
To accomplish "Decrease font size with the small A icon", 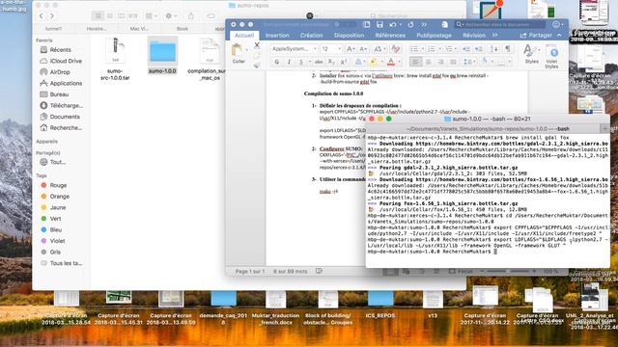I will 363,49.
